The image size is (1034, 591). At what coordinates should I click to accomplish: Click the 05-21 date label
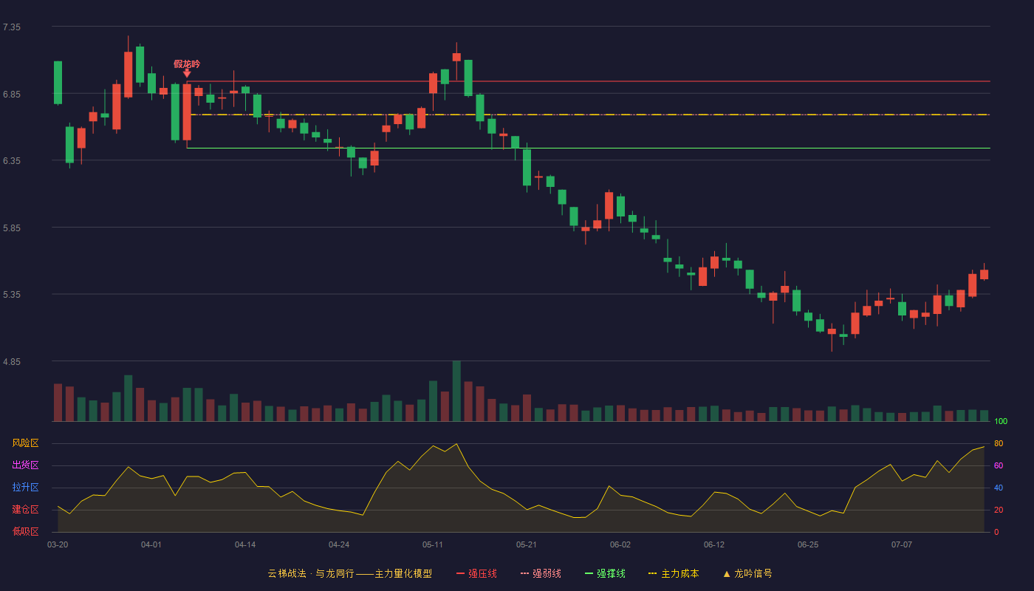(527, 544)
